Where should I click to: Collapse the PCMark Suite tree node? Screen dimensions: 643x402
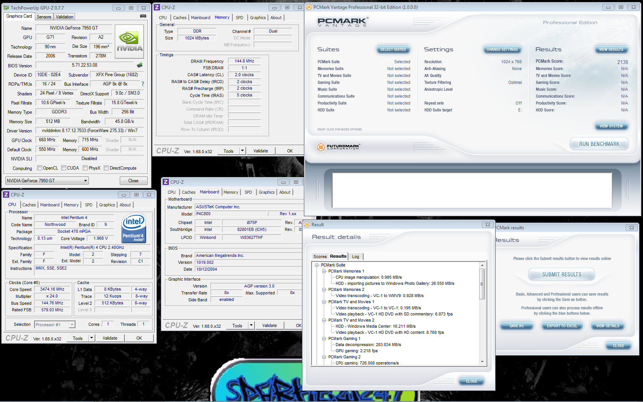(x=317, y=265)
